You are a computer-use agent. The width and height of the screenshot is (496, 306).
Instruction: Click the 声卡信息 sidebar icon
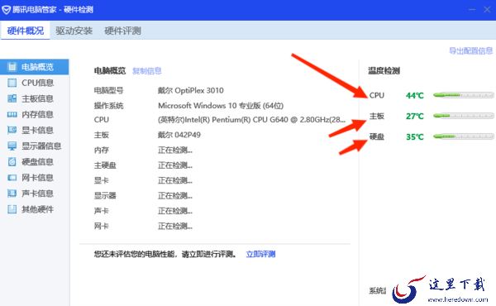(12, 194)
